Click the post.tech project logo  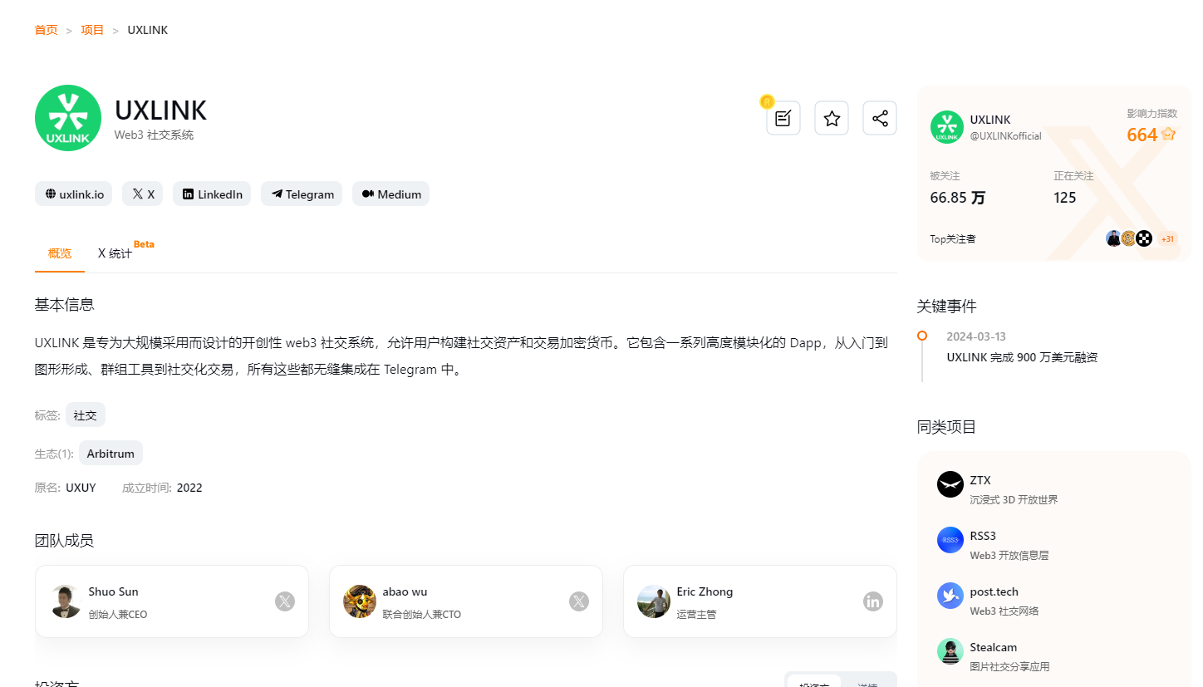950,596
